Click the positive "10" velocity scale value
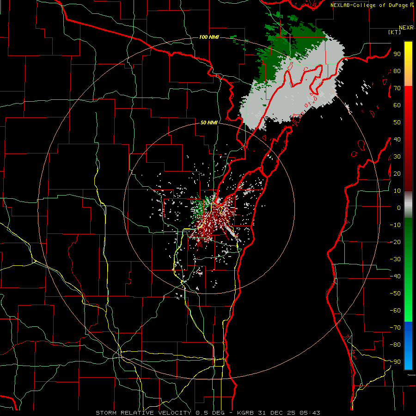The image size is (416, 416). [x=397, y=191]
